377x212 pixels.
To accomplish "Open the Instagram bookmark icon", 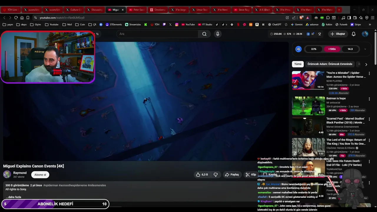I will coord(177,25).
